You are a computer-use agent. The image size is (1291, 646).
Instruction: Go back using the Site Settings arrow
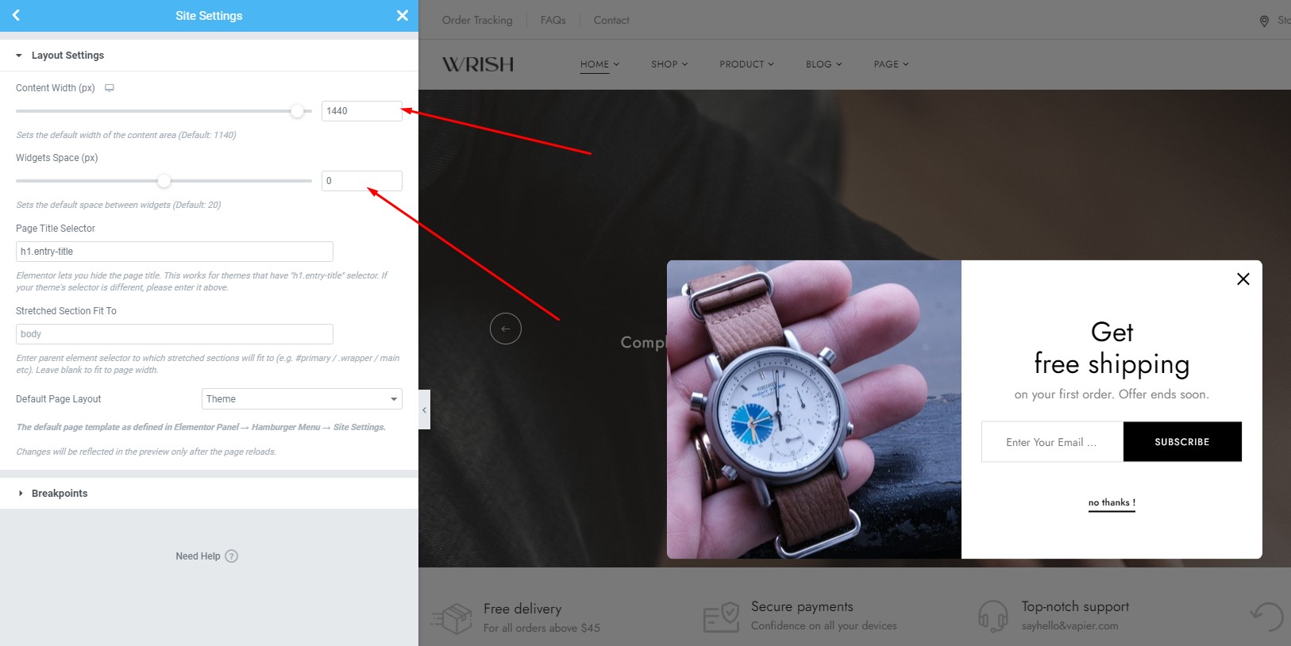point(16,15)
